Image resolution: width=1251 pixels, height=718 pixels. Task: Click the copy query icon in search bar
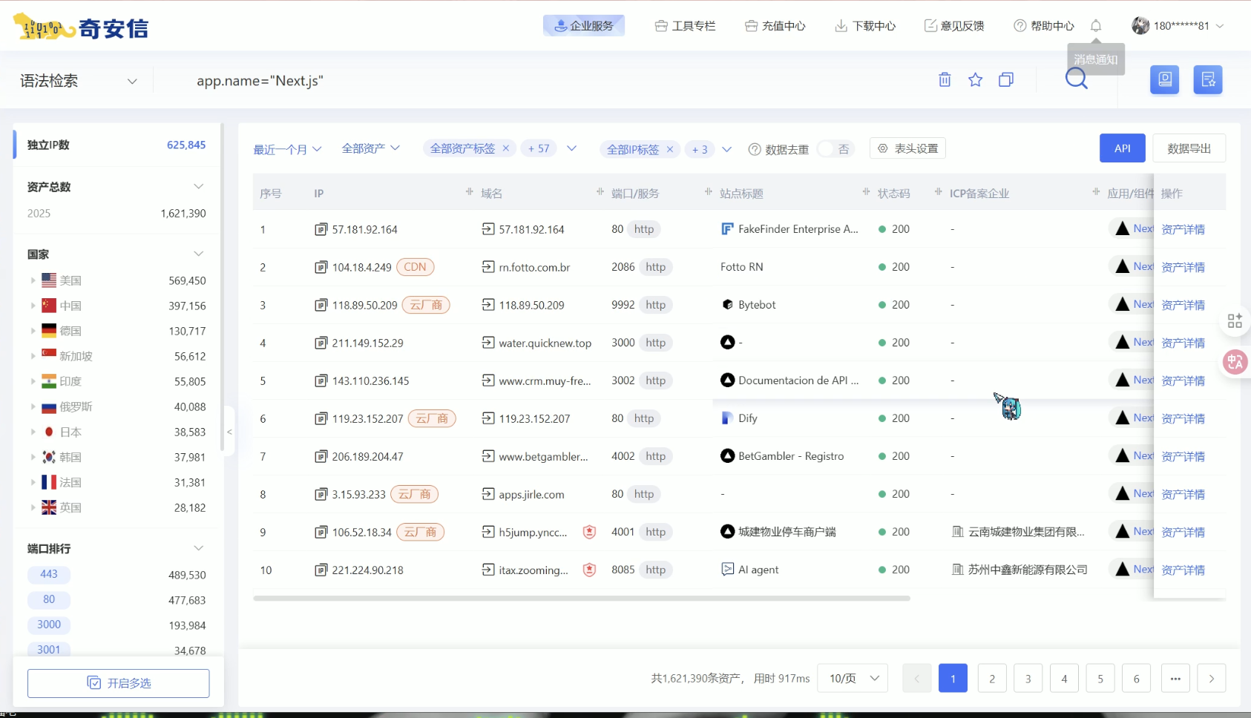coord(1006,79)
